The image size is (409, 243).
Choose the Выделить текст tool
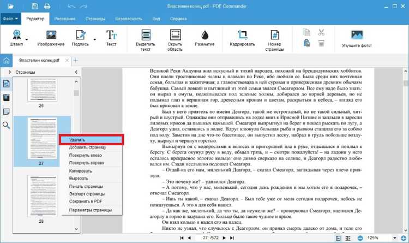click(146, 40)
